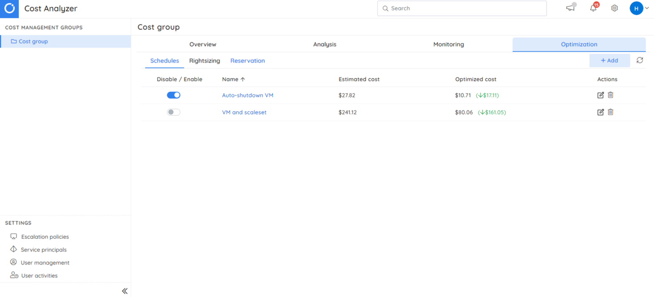Open the Auto-shutdown VM link
The height and width of the screenshot is (297, 654).
coord(247,95)
